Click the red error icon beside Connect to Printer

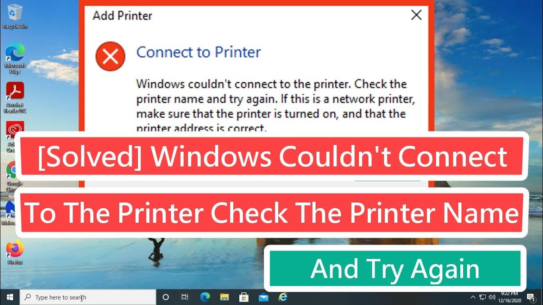110,56
